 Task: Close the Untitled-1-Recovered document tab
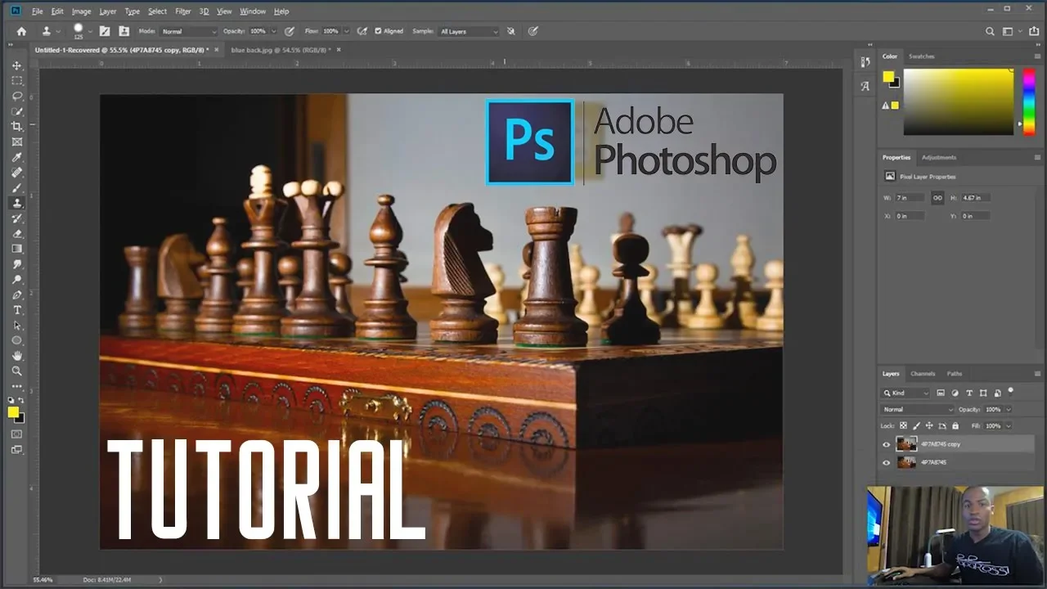[216, 50]
